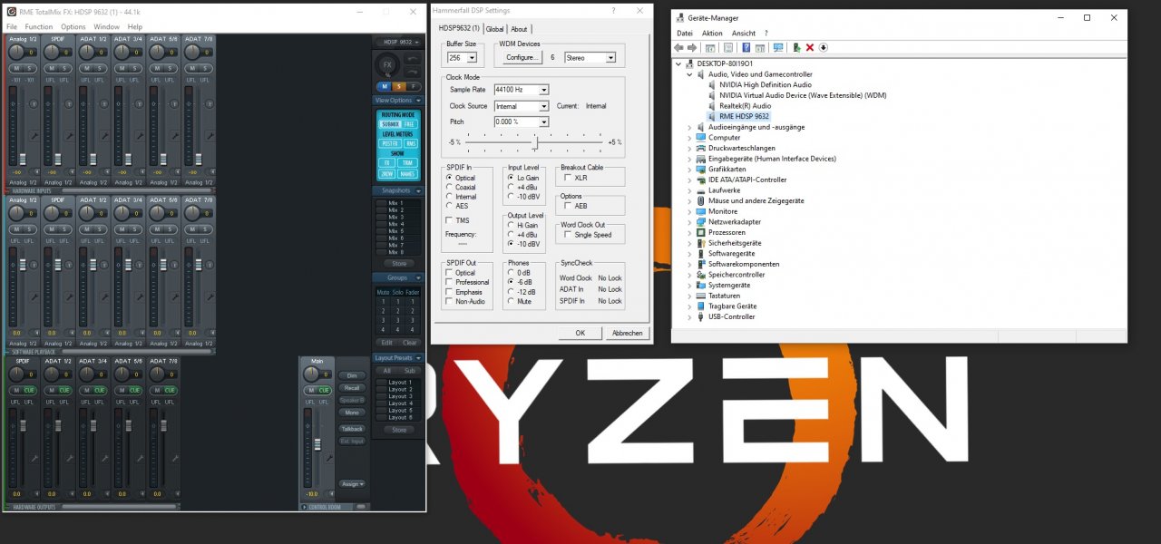Enable the AEB option checkbox
Viewport: 1161px width, 544px height.
568,206
